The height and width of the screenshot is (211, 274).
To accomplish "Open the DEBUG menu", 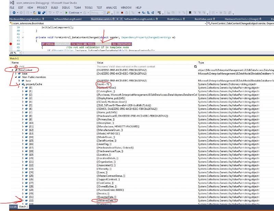I will tap(66, 8).
